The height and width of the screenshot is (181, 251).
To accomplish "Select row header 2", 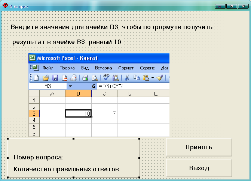I will [x=34, y=107].
